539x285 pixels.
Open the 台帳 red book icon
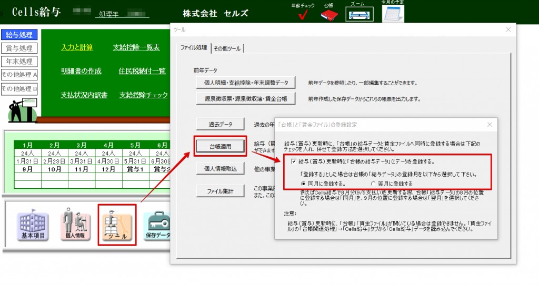[328, 14]
